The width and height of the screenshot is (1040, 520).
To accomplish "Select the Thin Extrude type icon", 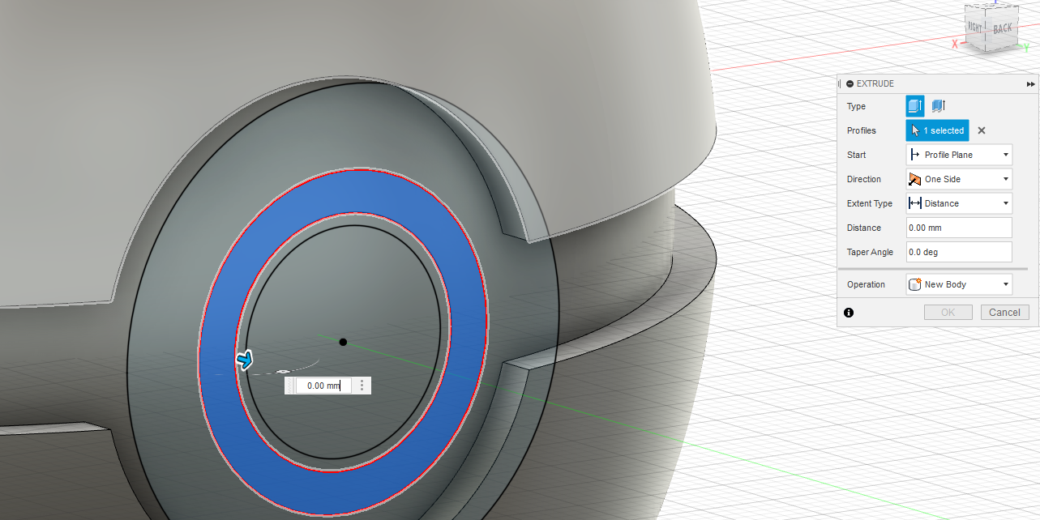I will [939, 106].
